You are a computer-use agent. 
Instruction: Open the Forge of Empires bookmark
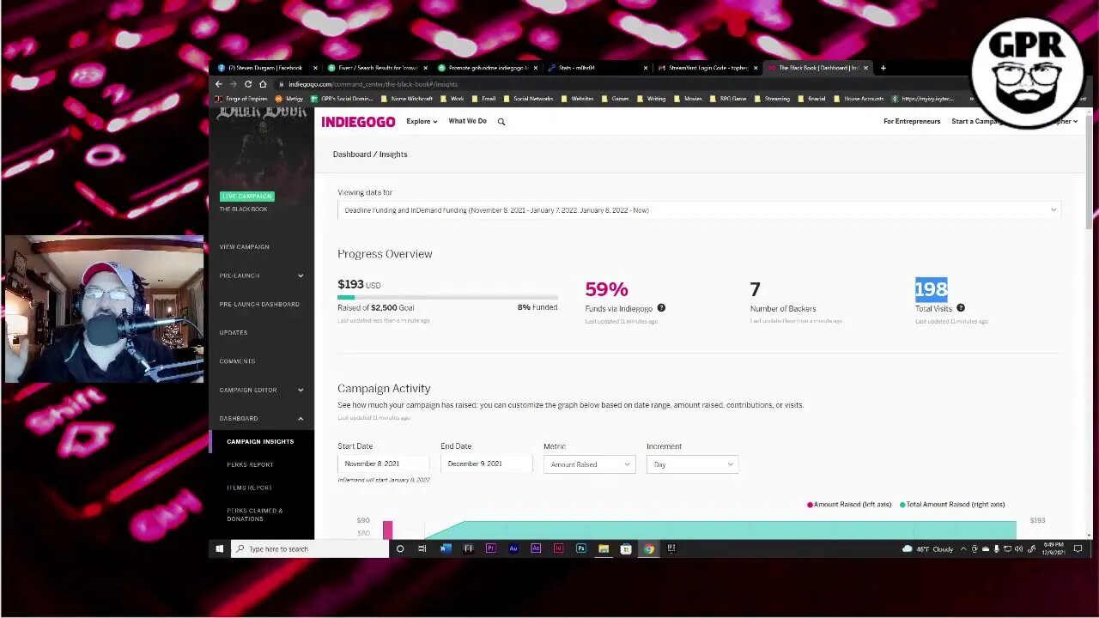[x=242, y=99]
